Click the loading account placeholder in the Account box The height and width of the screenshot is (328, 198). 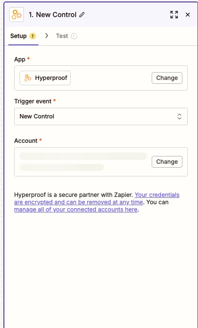(83, 162)
